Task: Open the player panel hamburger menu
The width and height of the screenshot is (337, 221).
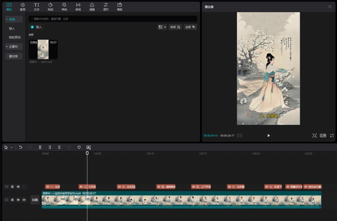Action: [x=330, y=7]
